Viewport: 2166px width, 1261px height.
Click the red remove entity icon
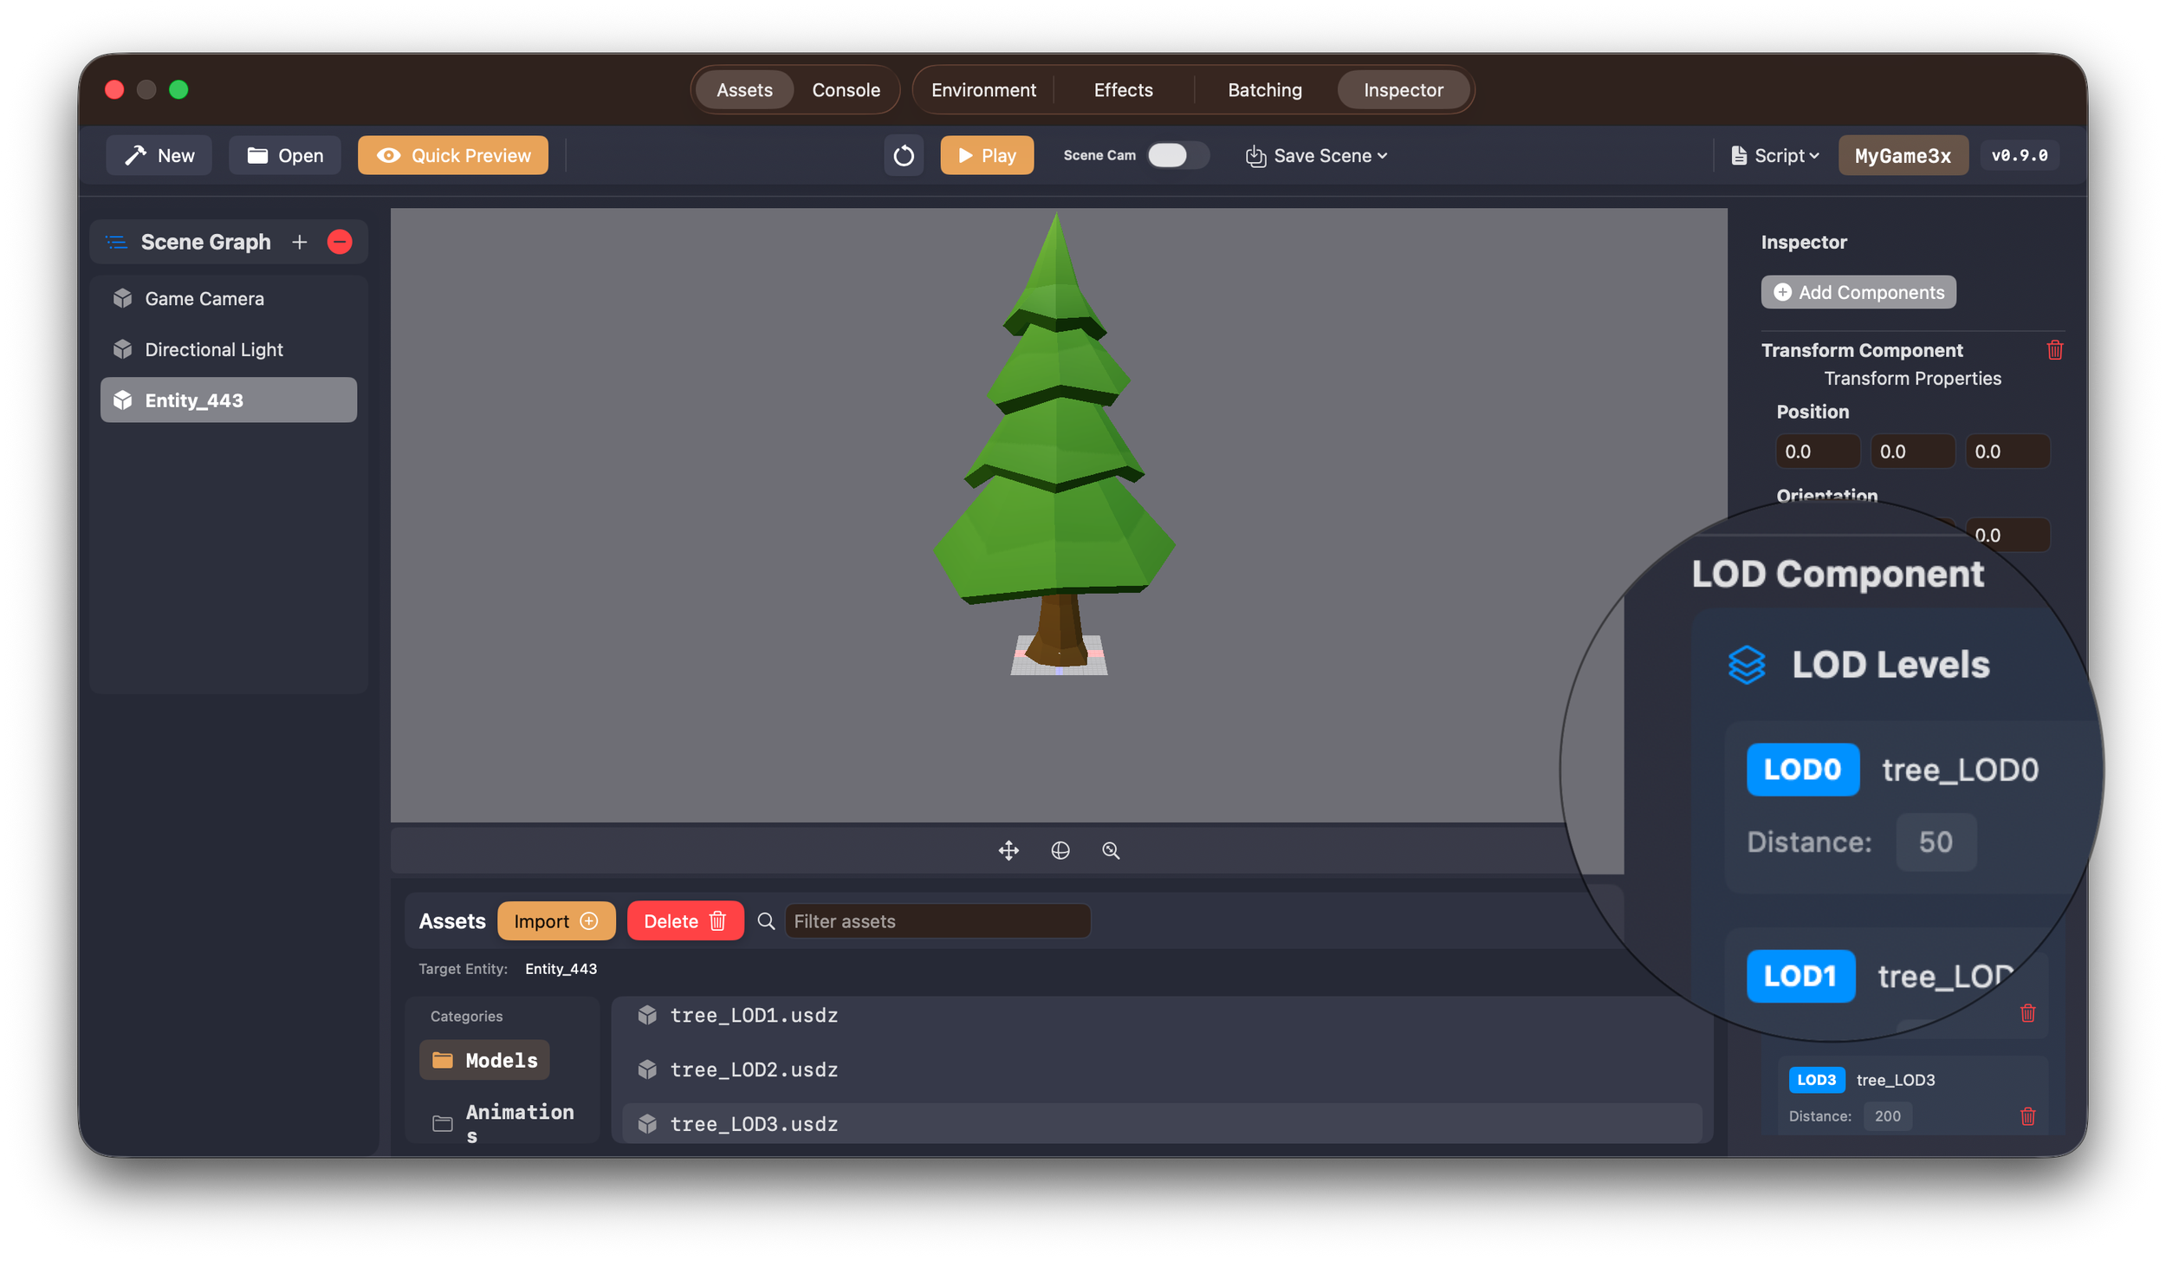click(340, 242)
